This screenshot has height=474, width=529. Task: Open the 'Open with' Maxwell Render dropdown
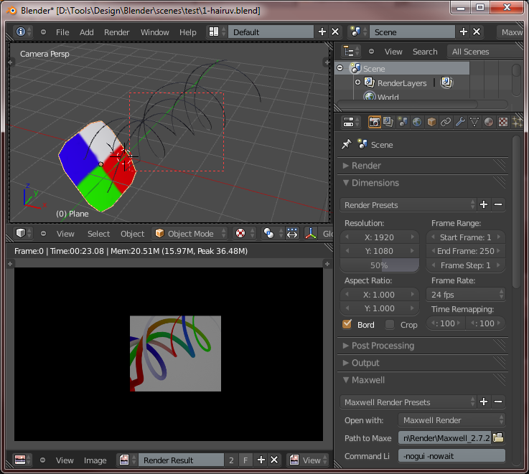451,420
